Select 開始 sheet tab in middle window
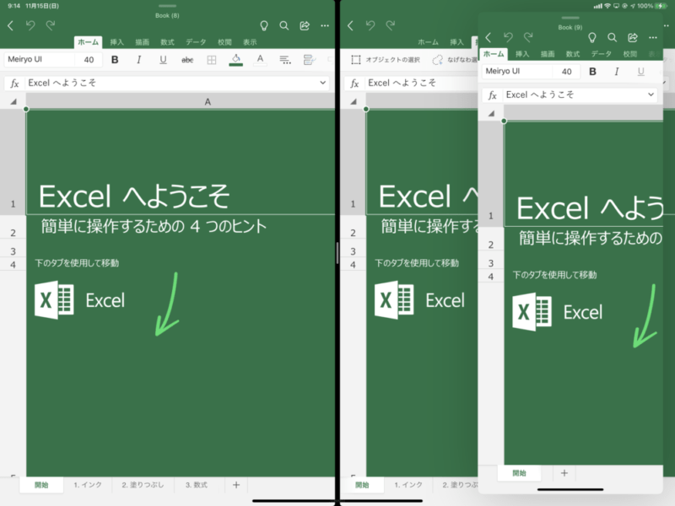The image size is (675, 506). pos(362,485)
